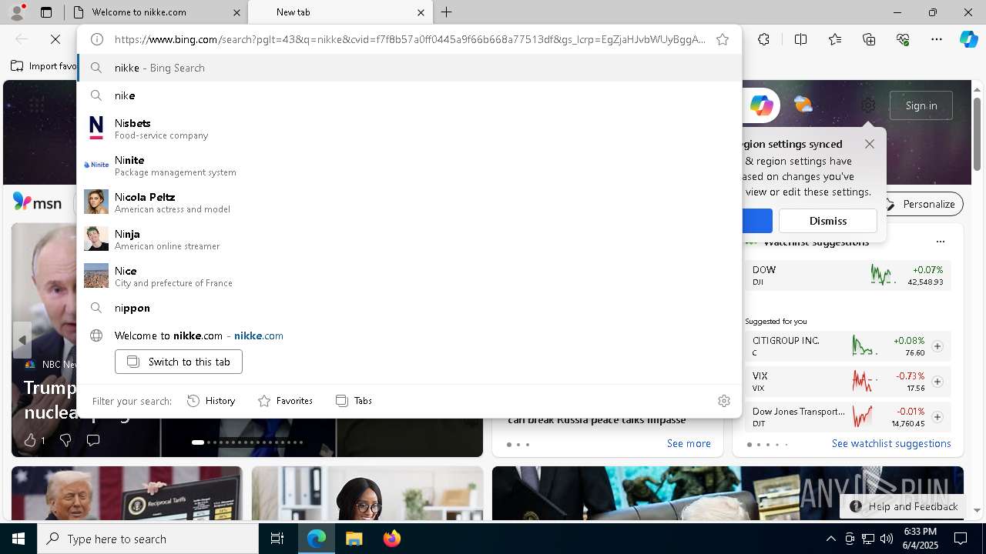Click the Sign in button
Viewport: 986px width, 554px height.
pyautogui.click(x=921, y=105)
